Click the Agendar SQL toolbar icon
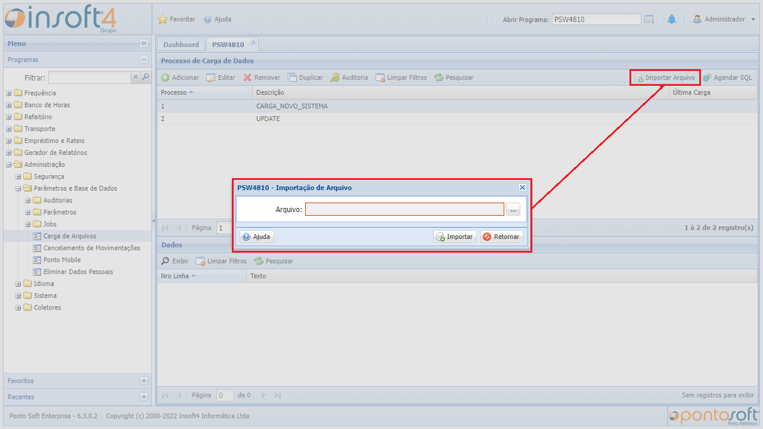Image resolution: width=763 pixels, height=429 pixels. tap(707, 77)
